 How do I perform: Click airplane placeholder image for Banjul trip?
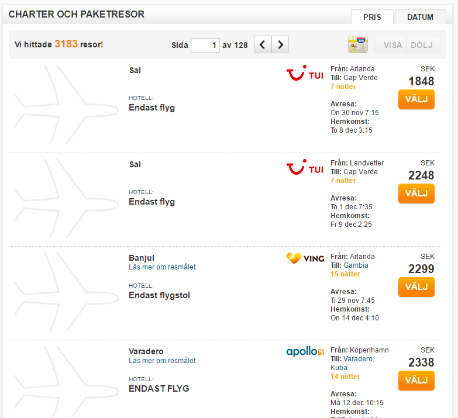click(x=67, y=292)
